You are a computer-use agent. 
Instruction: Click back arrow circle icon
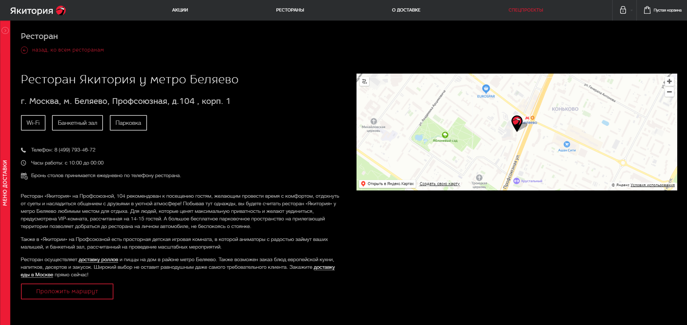point(24,50)
